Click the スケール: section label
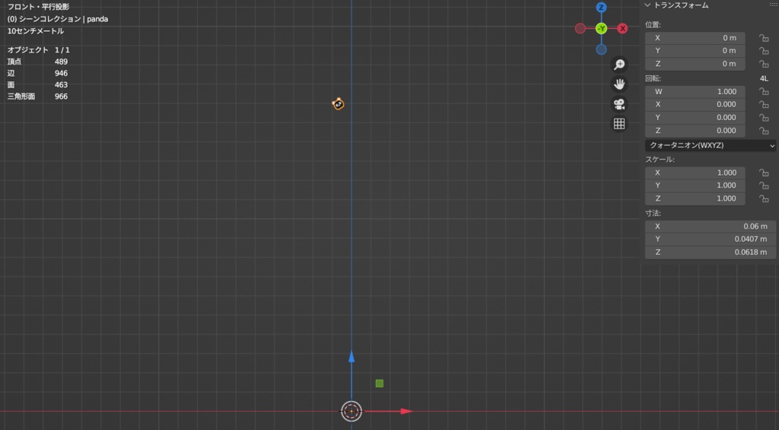The image size is (779, 430). pyautogui.click(x=660, y=160)
